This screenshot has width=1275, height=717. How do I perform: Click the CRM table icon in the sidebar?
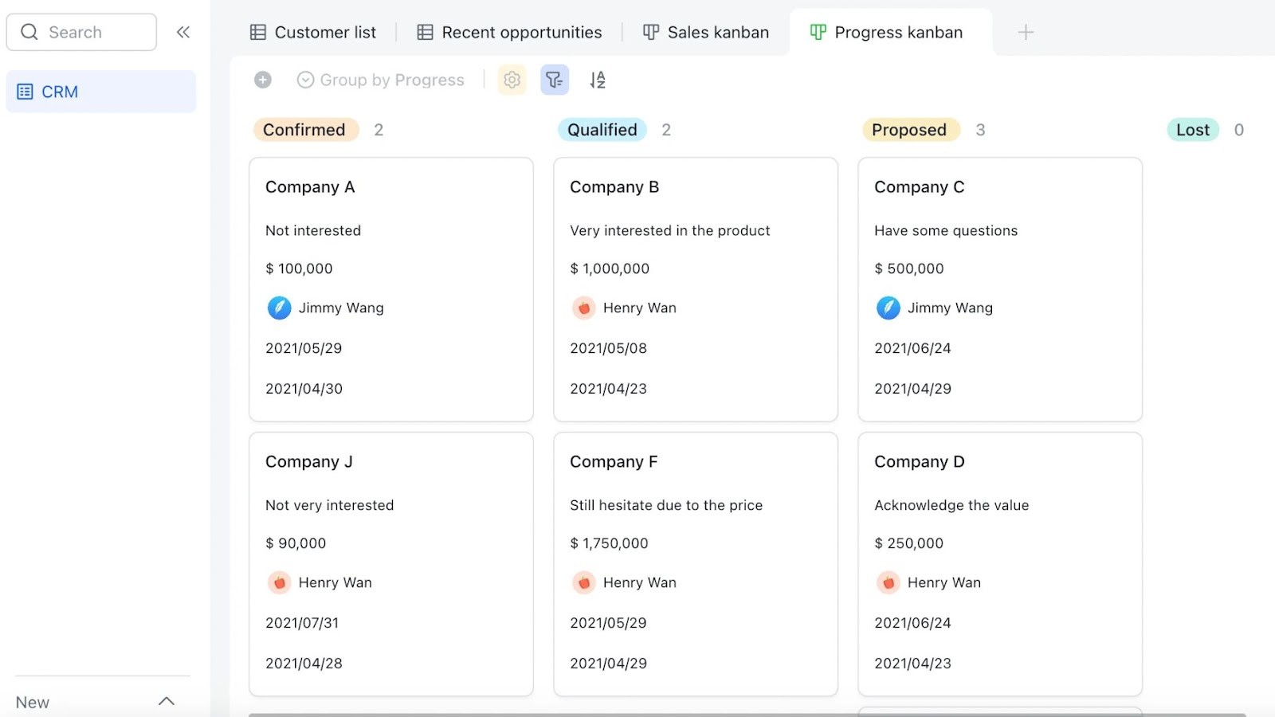tap(25, 91)
